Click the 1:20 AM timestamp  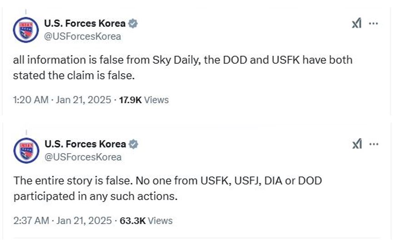tap(30, 100)
